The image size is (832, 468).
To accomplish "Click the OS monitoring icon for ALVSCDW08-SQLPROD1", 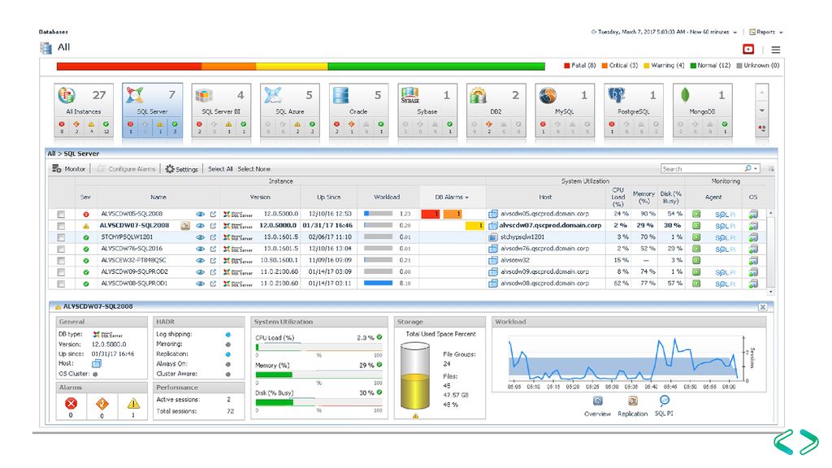I will (753, 284).
